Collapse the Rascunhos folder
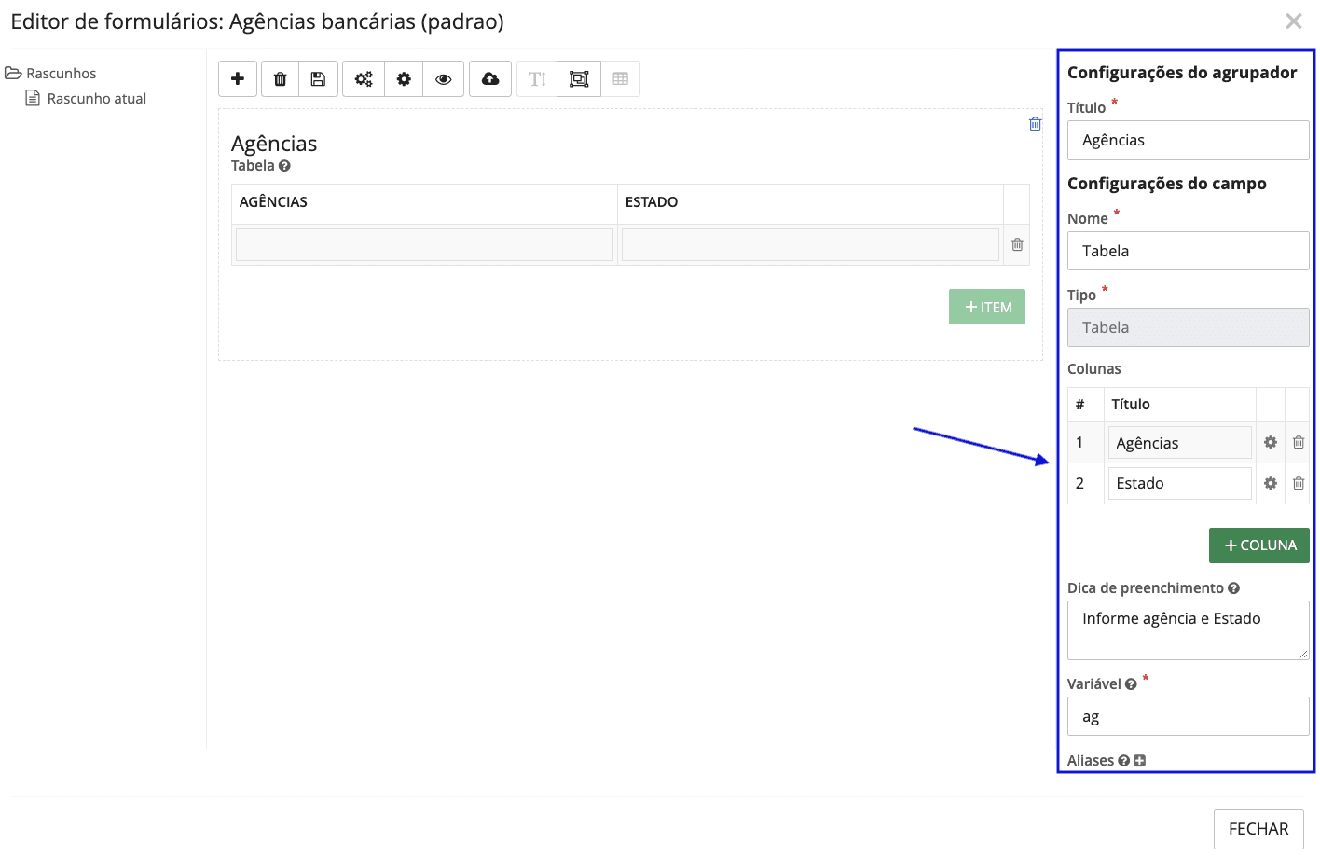The image size is (1320, 856). click(13, 73)
